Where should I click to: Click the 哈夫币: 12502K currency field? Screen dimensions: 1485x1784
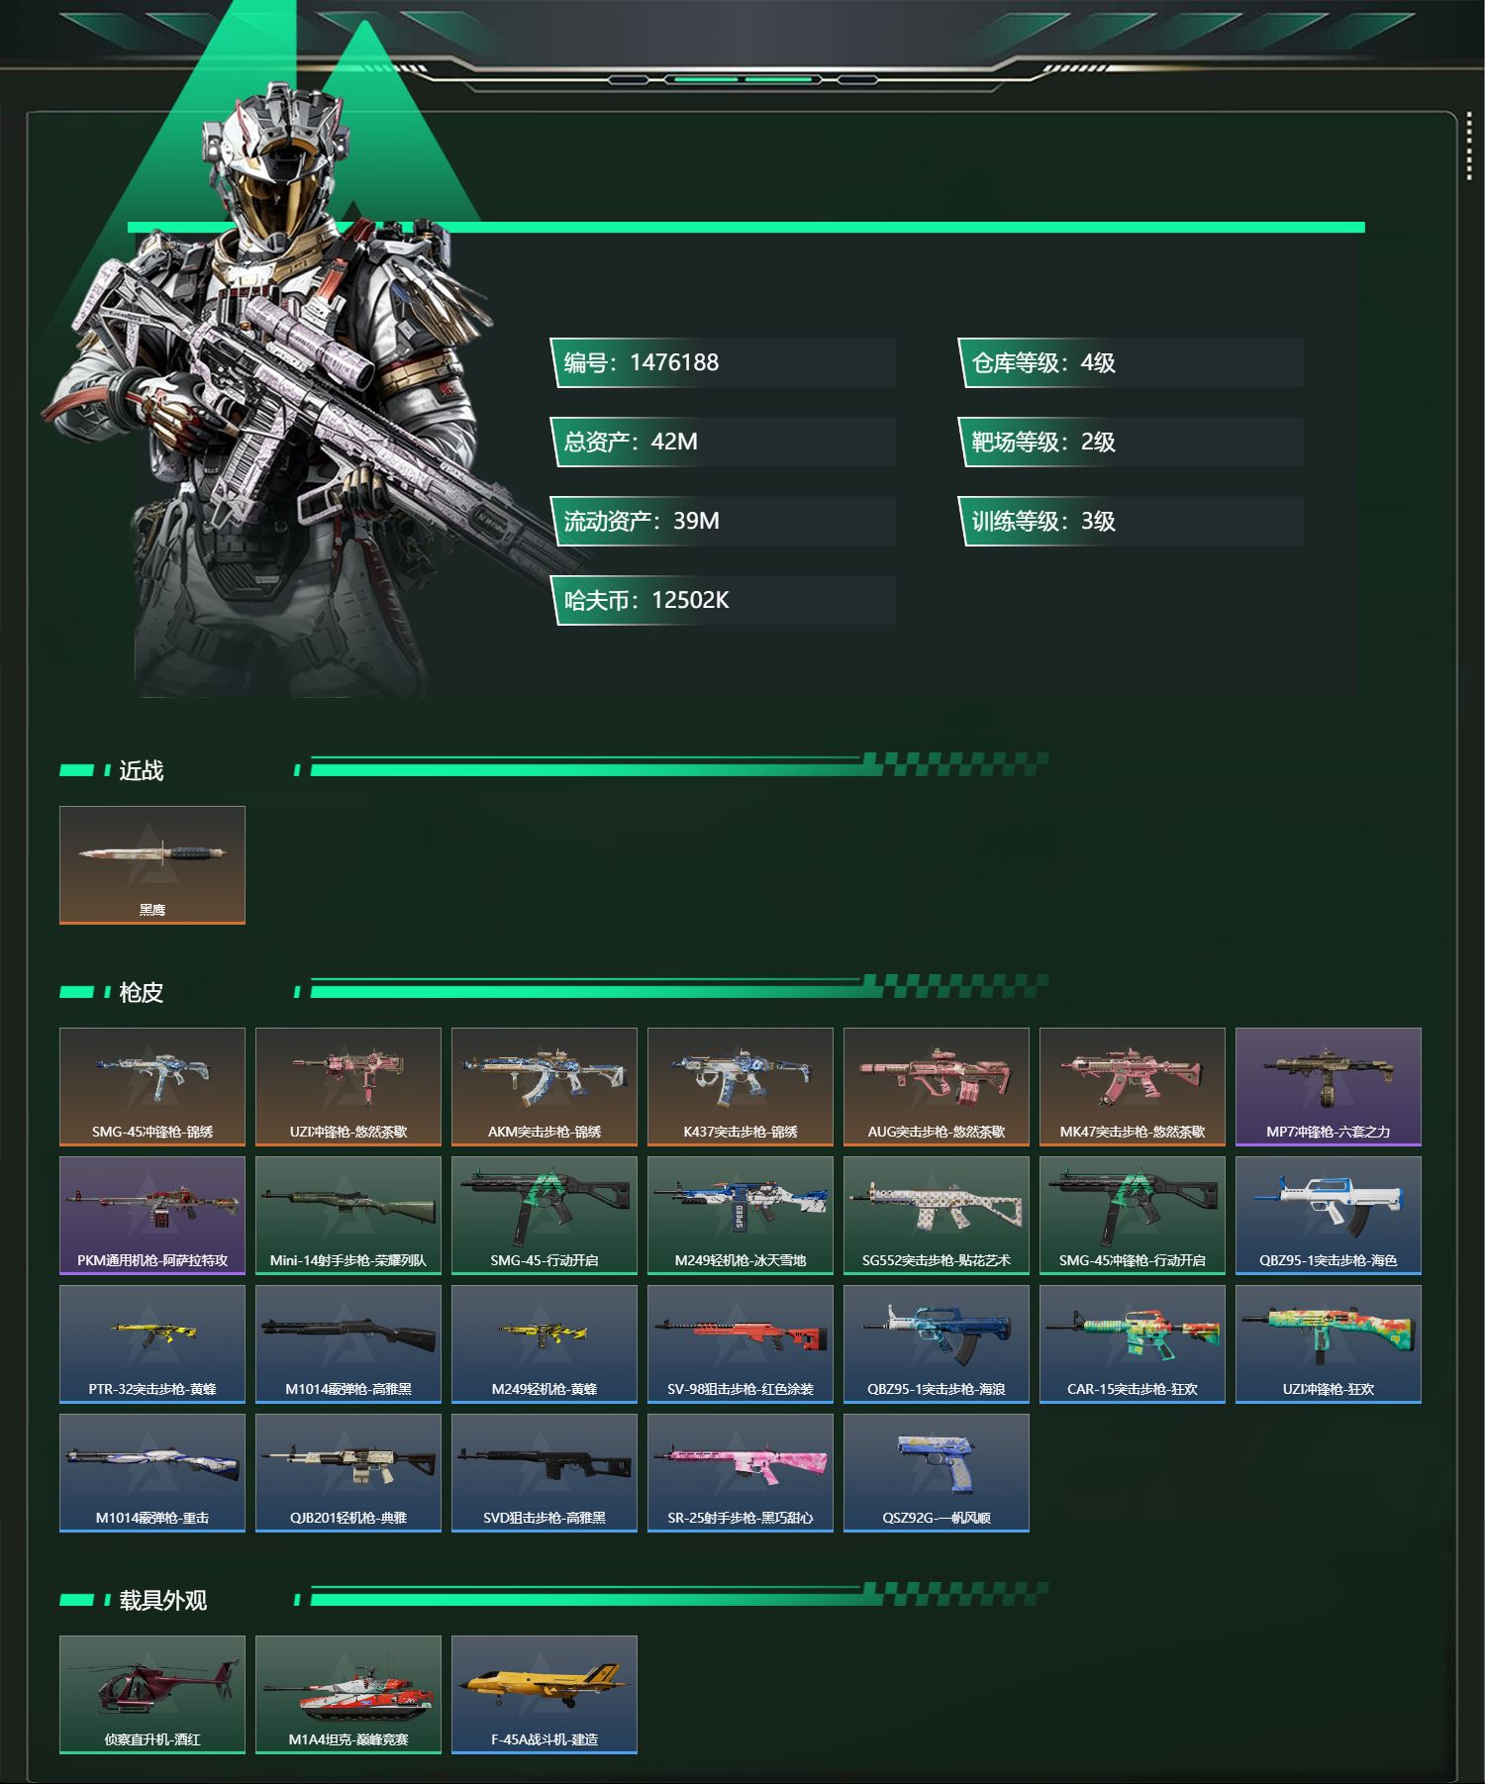723,600
